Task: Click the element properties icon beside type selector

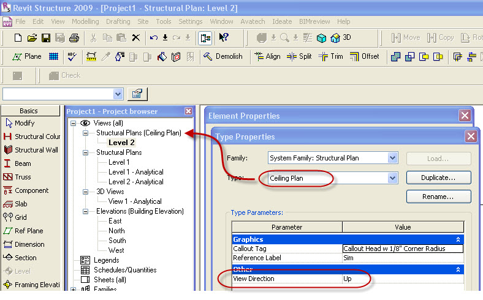Action: pyautogui.click(x=137, y=94)
